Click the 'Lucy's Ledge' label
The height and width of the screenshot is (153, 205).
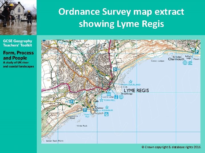point(108,97)
